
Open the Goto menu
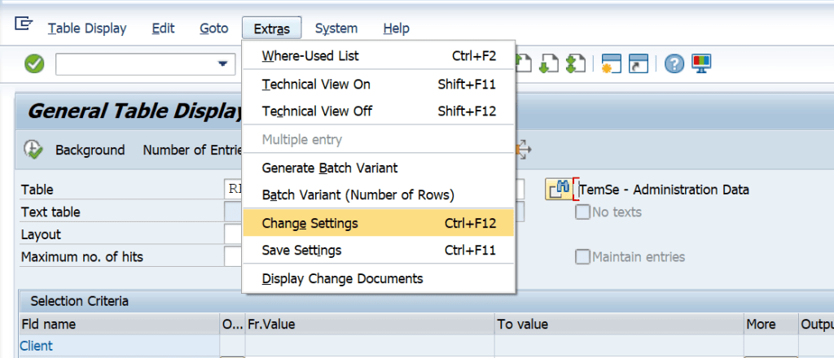coord(214,28)
